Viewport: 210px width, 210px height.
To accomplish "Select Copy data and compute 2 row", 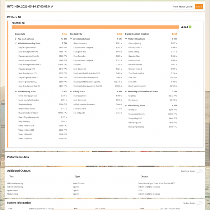I will [98, 60].
